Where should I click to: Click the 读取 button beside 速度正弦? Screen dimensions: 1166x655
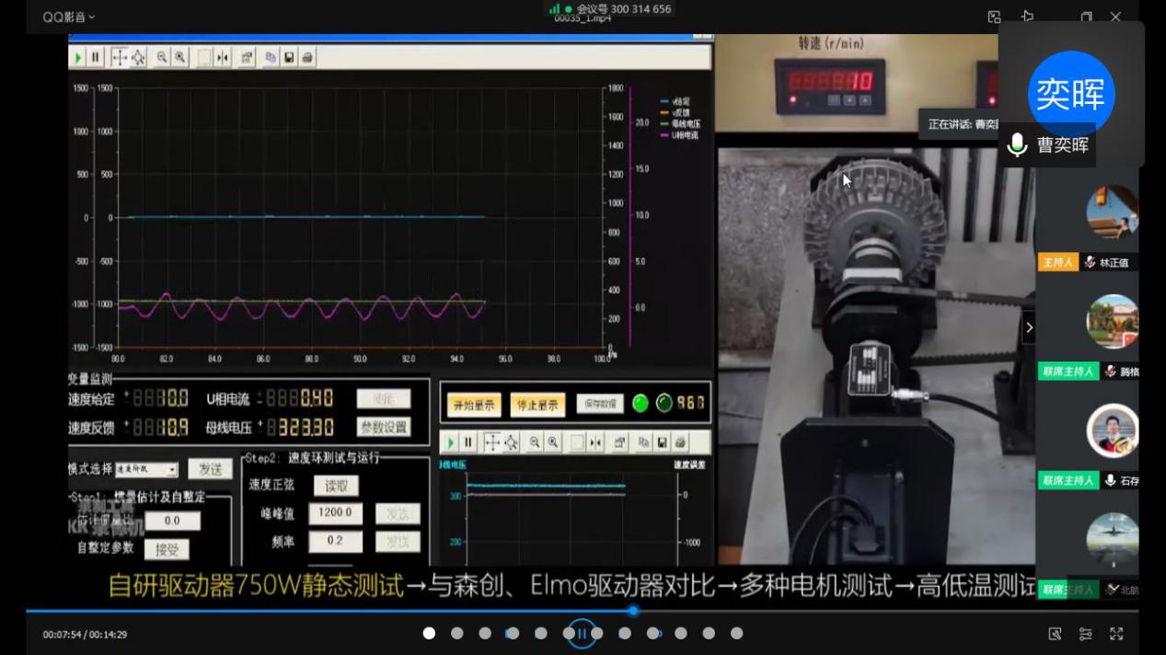(x=336, y=486)
